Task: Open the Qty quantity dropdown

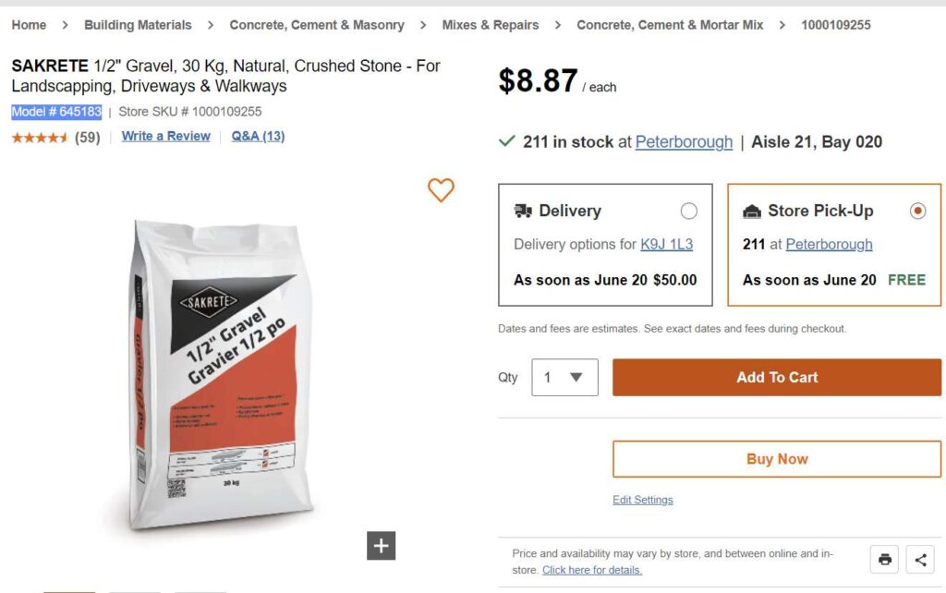Action: pyautogui.click(x=564, y=377)
